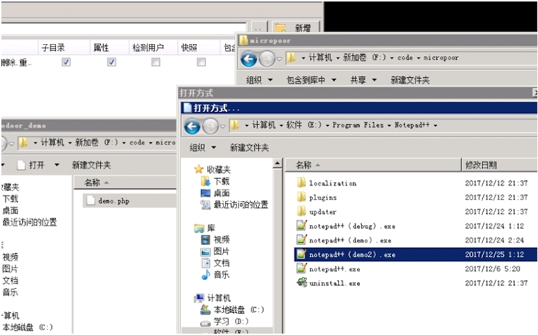
Task: Click 软件 (E:) in the dialog address bar
Action: [305, 126]
